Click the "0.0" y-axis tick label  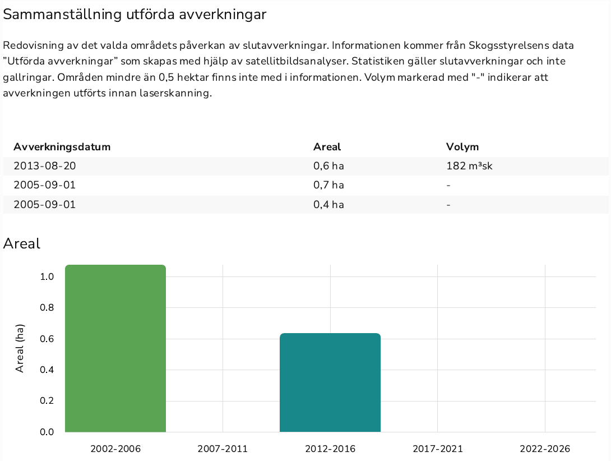47,432
